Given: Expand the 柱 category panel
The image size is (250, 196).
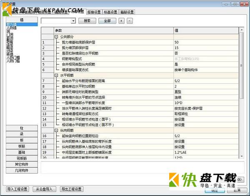Looking at the screenshot, I should [x=22, y=128].
